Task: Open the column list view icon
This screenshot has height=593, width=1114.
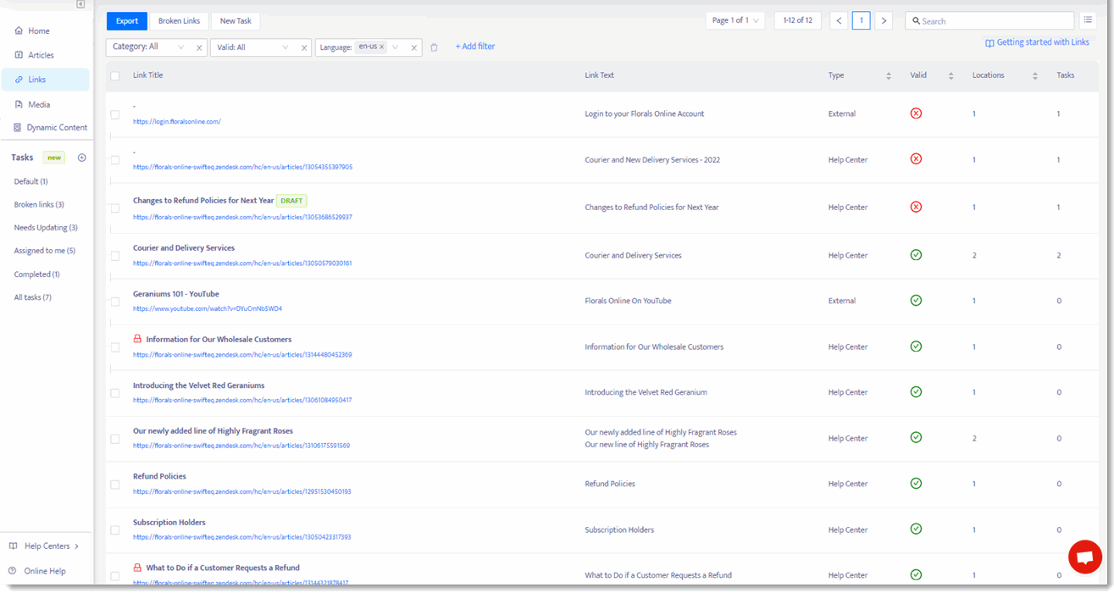Action: (1088, 20)
